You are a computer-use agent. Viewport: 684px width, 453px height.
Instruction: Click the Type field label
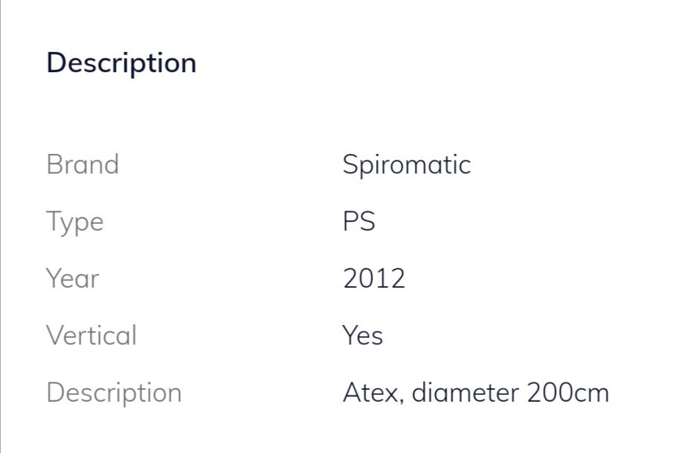[x=74, y=222]
